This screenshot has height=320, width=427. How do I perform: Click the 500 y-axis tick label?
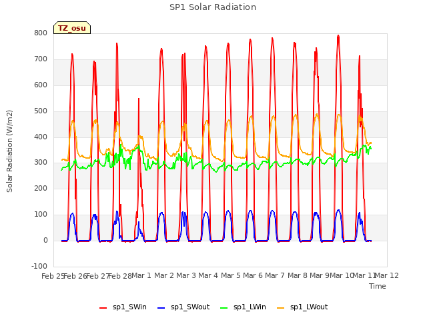tap(41, 111)
